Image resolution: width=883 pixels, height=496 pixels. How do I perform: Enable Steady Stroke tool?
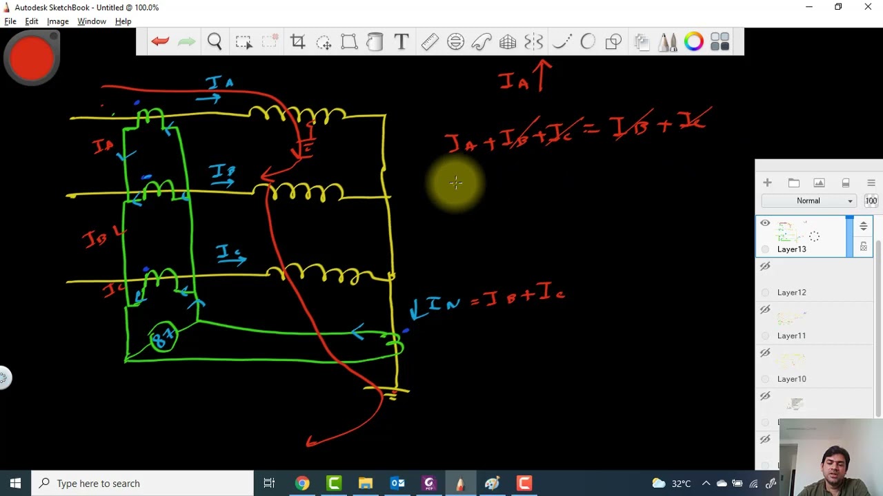pos(562,42)
